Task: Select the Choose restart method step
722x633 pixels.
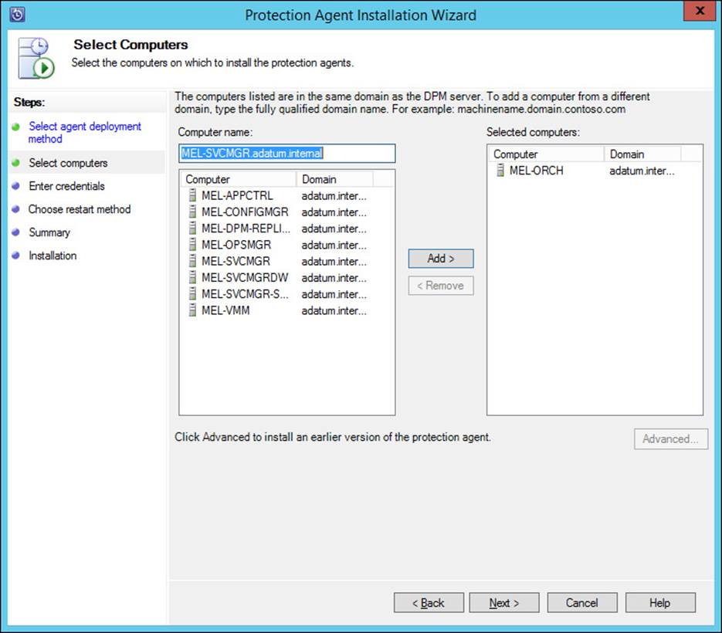Action: [x=80, y=209]
